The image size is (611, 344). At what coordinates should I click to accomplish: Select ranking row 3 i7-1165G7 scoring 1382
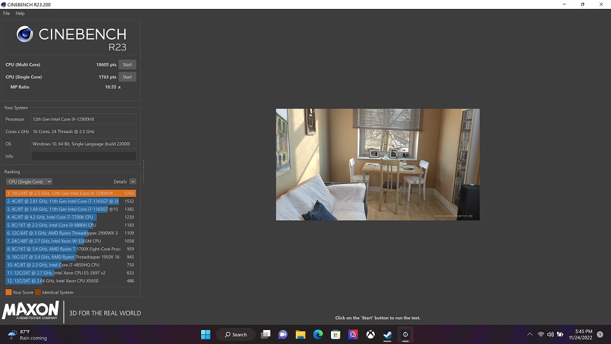71,209
